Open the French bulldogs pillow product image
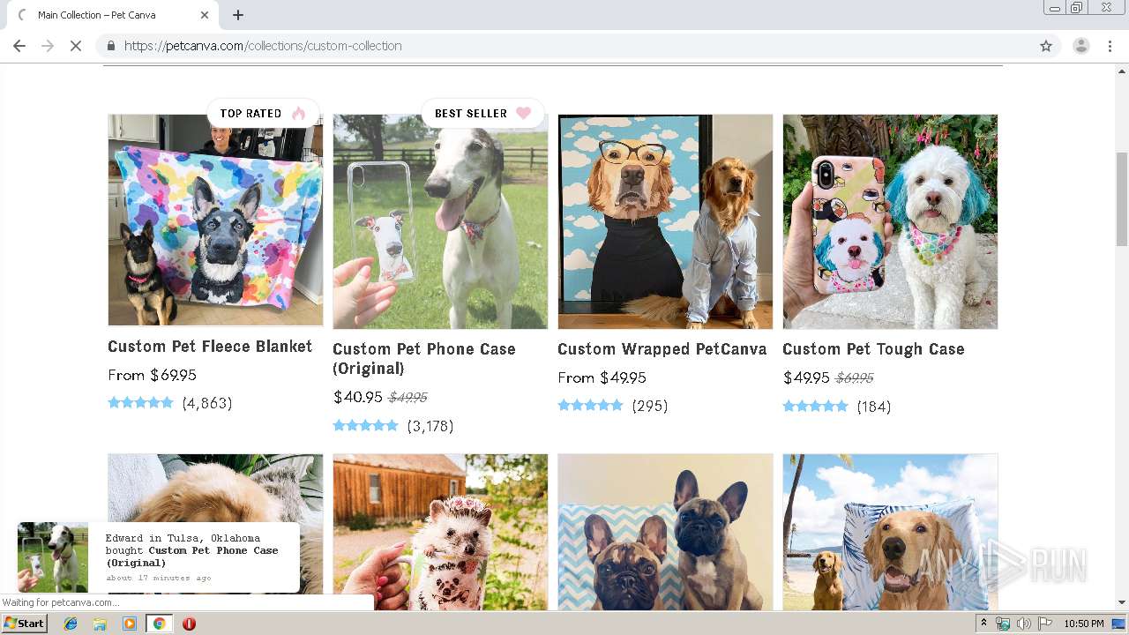The height and width of the screenshot is (635, 1129). click(x=665, y=532)
